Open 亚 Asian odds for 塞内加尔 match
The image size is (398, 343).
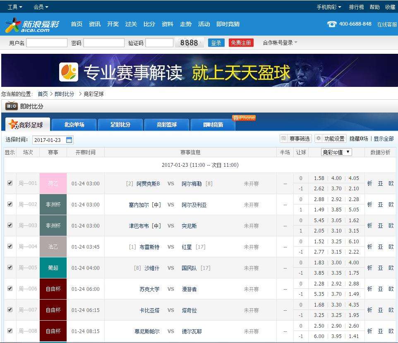pyautogui.click(x=380, y=204)
